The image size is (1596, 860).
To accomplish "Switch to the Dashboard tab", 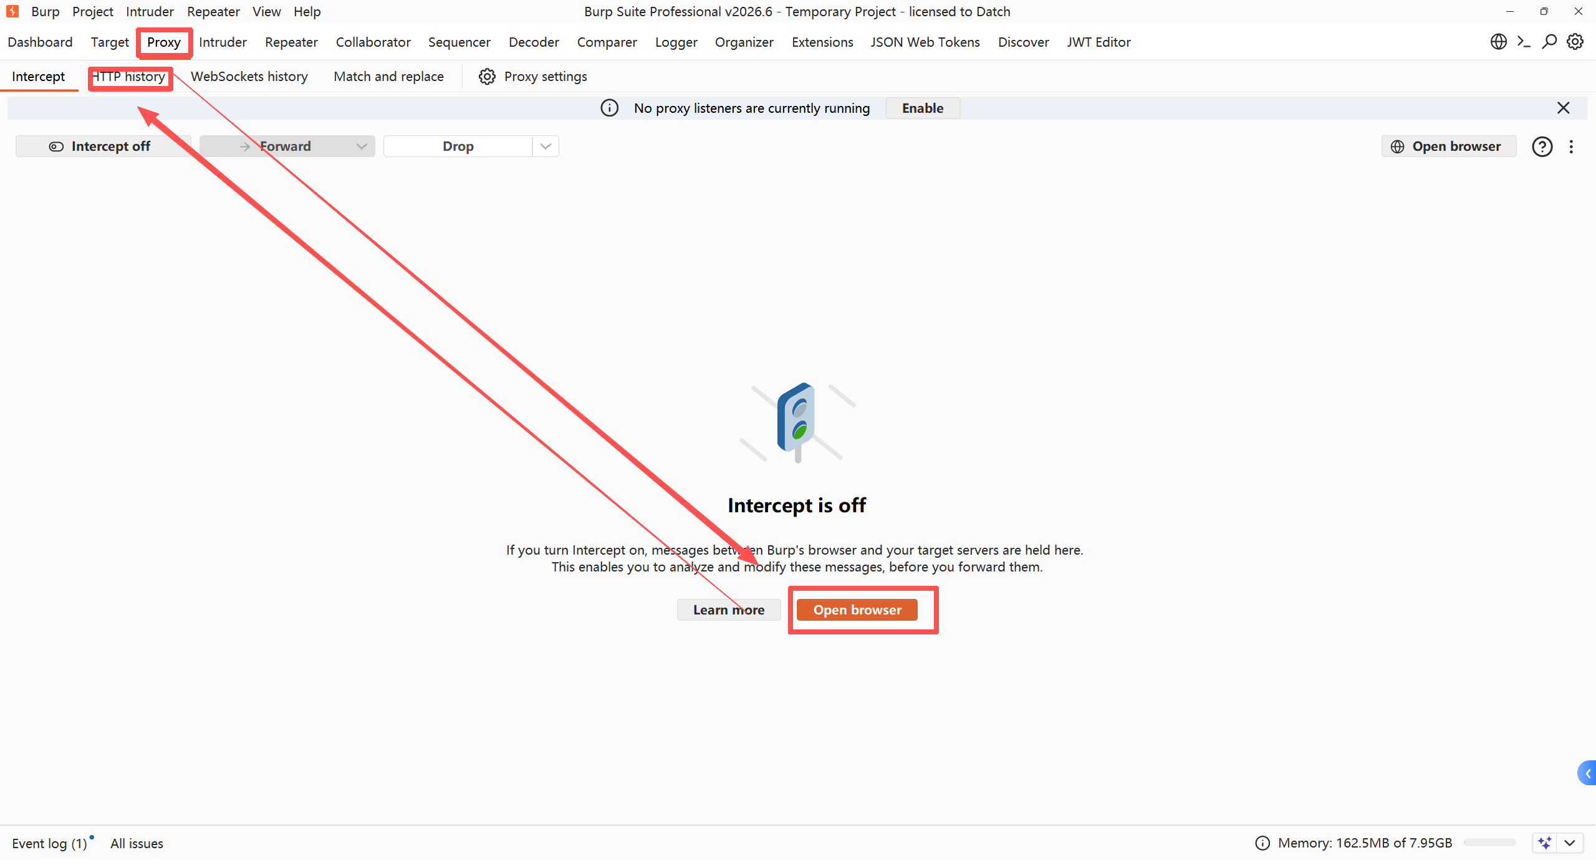I will [41, 42].
